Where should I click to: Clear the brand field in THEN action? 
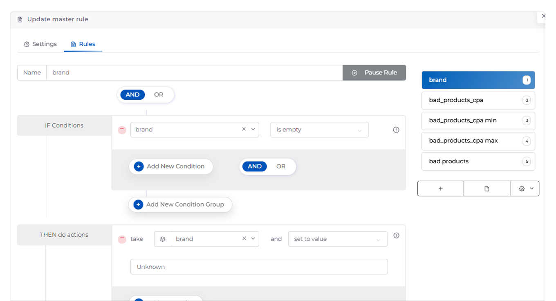coord(244,239)
